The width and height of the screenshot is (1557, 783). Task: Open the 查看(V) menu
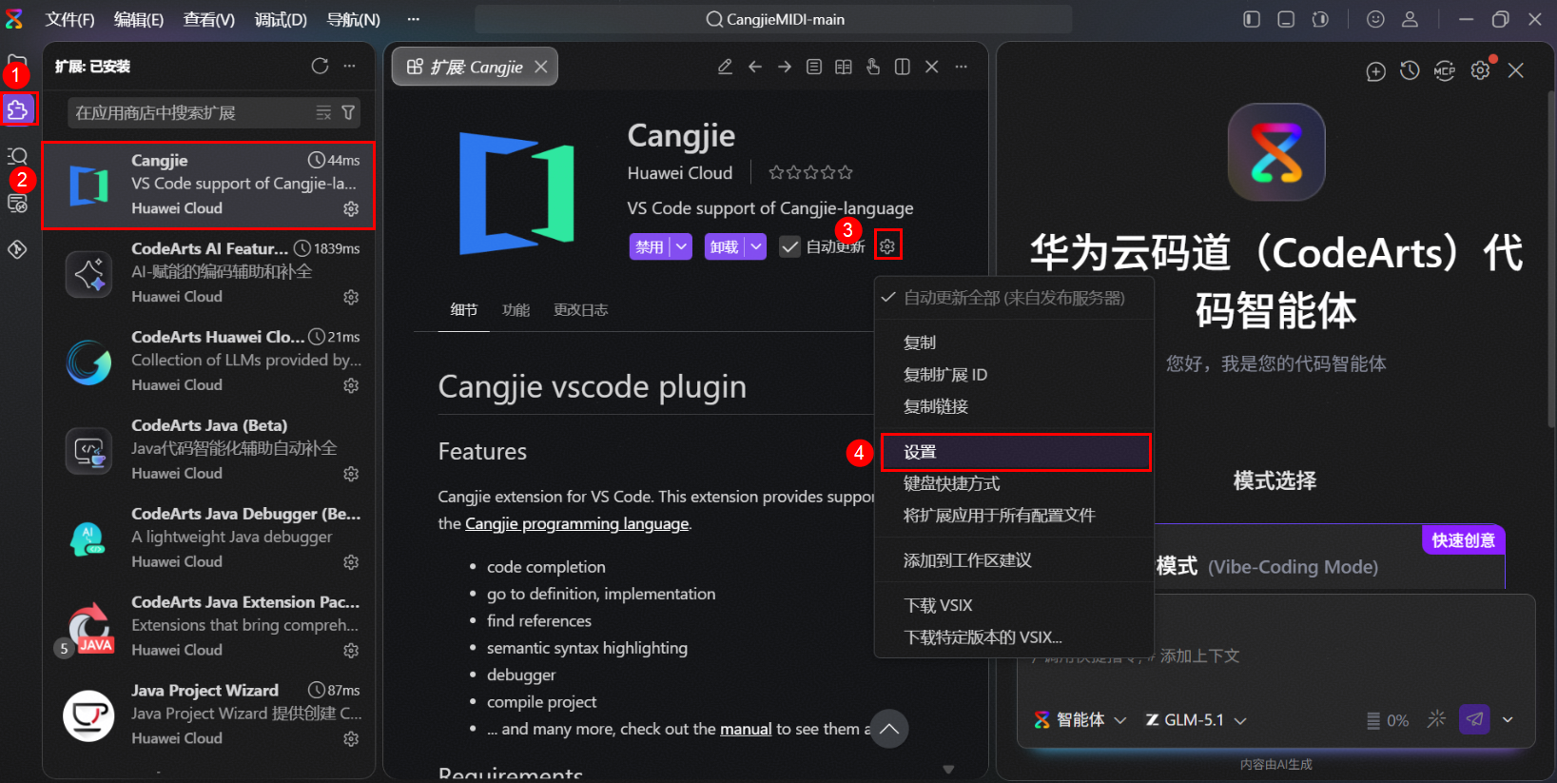(x=209, y=19)
